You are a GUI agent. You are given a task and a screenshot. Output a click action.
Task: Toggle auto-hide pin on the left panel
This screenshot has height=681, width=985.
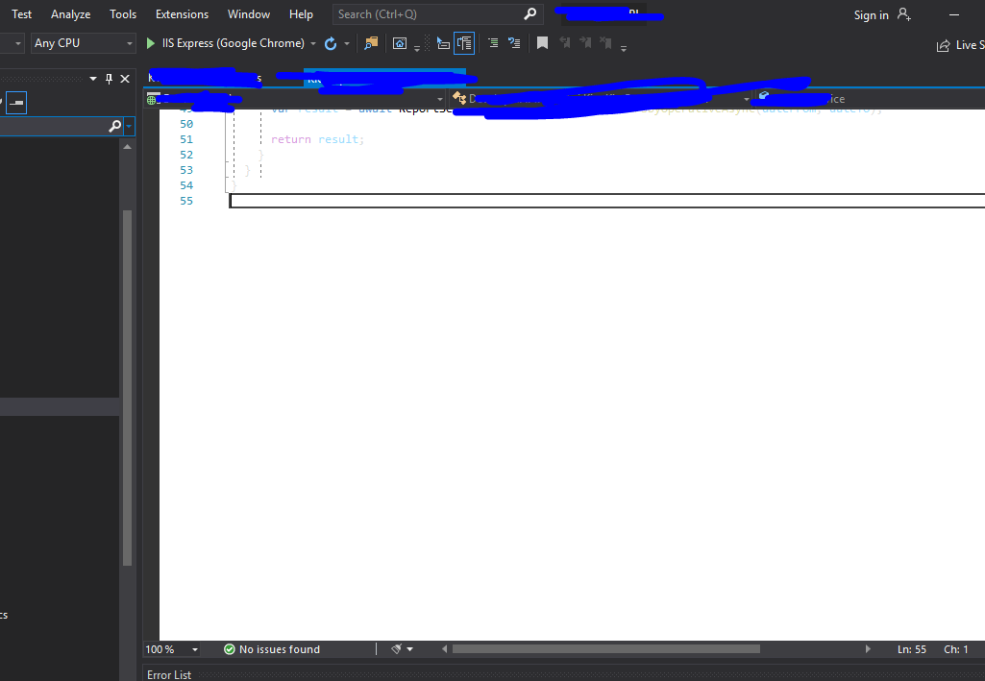click(109, 79)
